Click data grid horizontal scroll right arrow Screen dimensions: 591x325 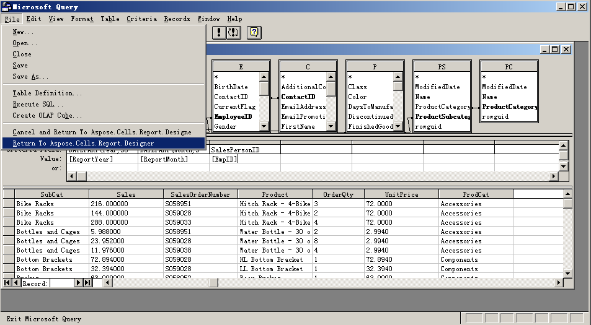click(559, 282)
